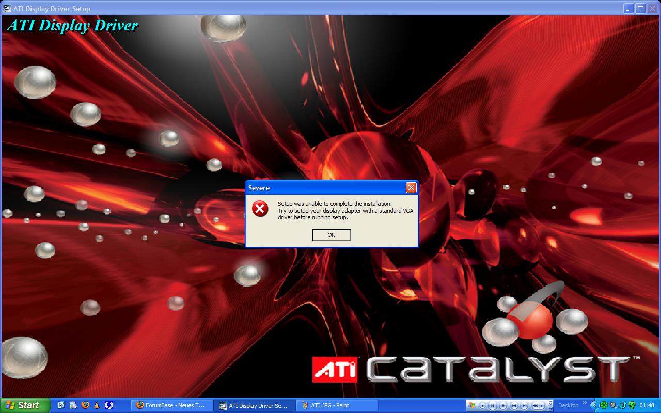Maximize the ATI Display Driver Setup window
This screenshot has height=413, width=661.
(640, 8)
